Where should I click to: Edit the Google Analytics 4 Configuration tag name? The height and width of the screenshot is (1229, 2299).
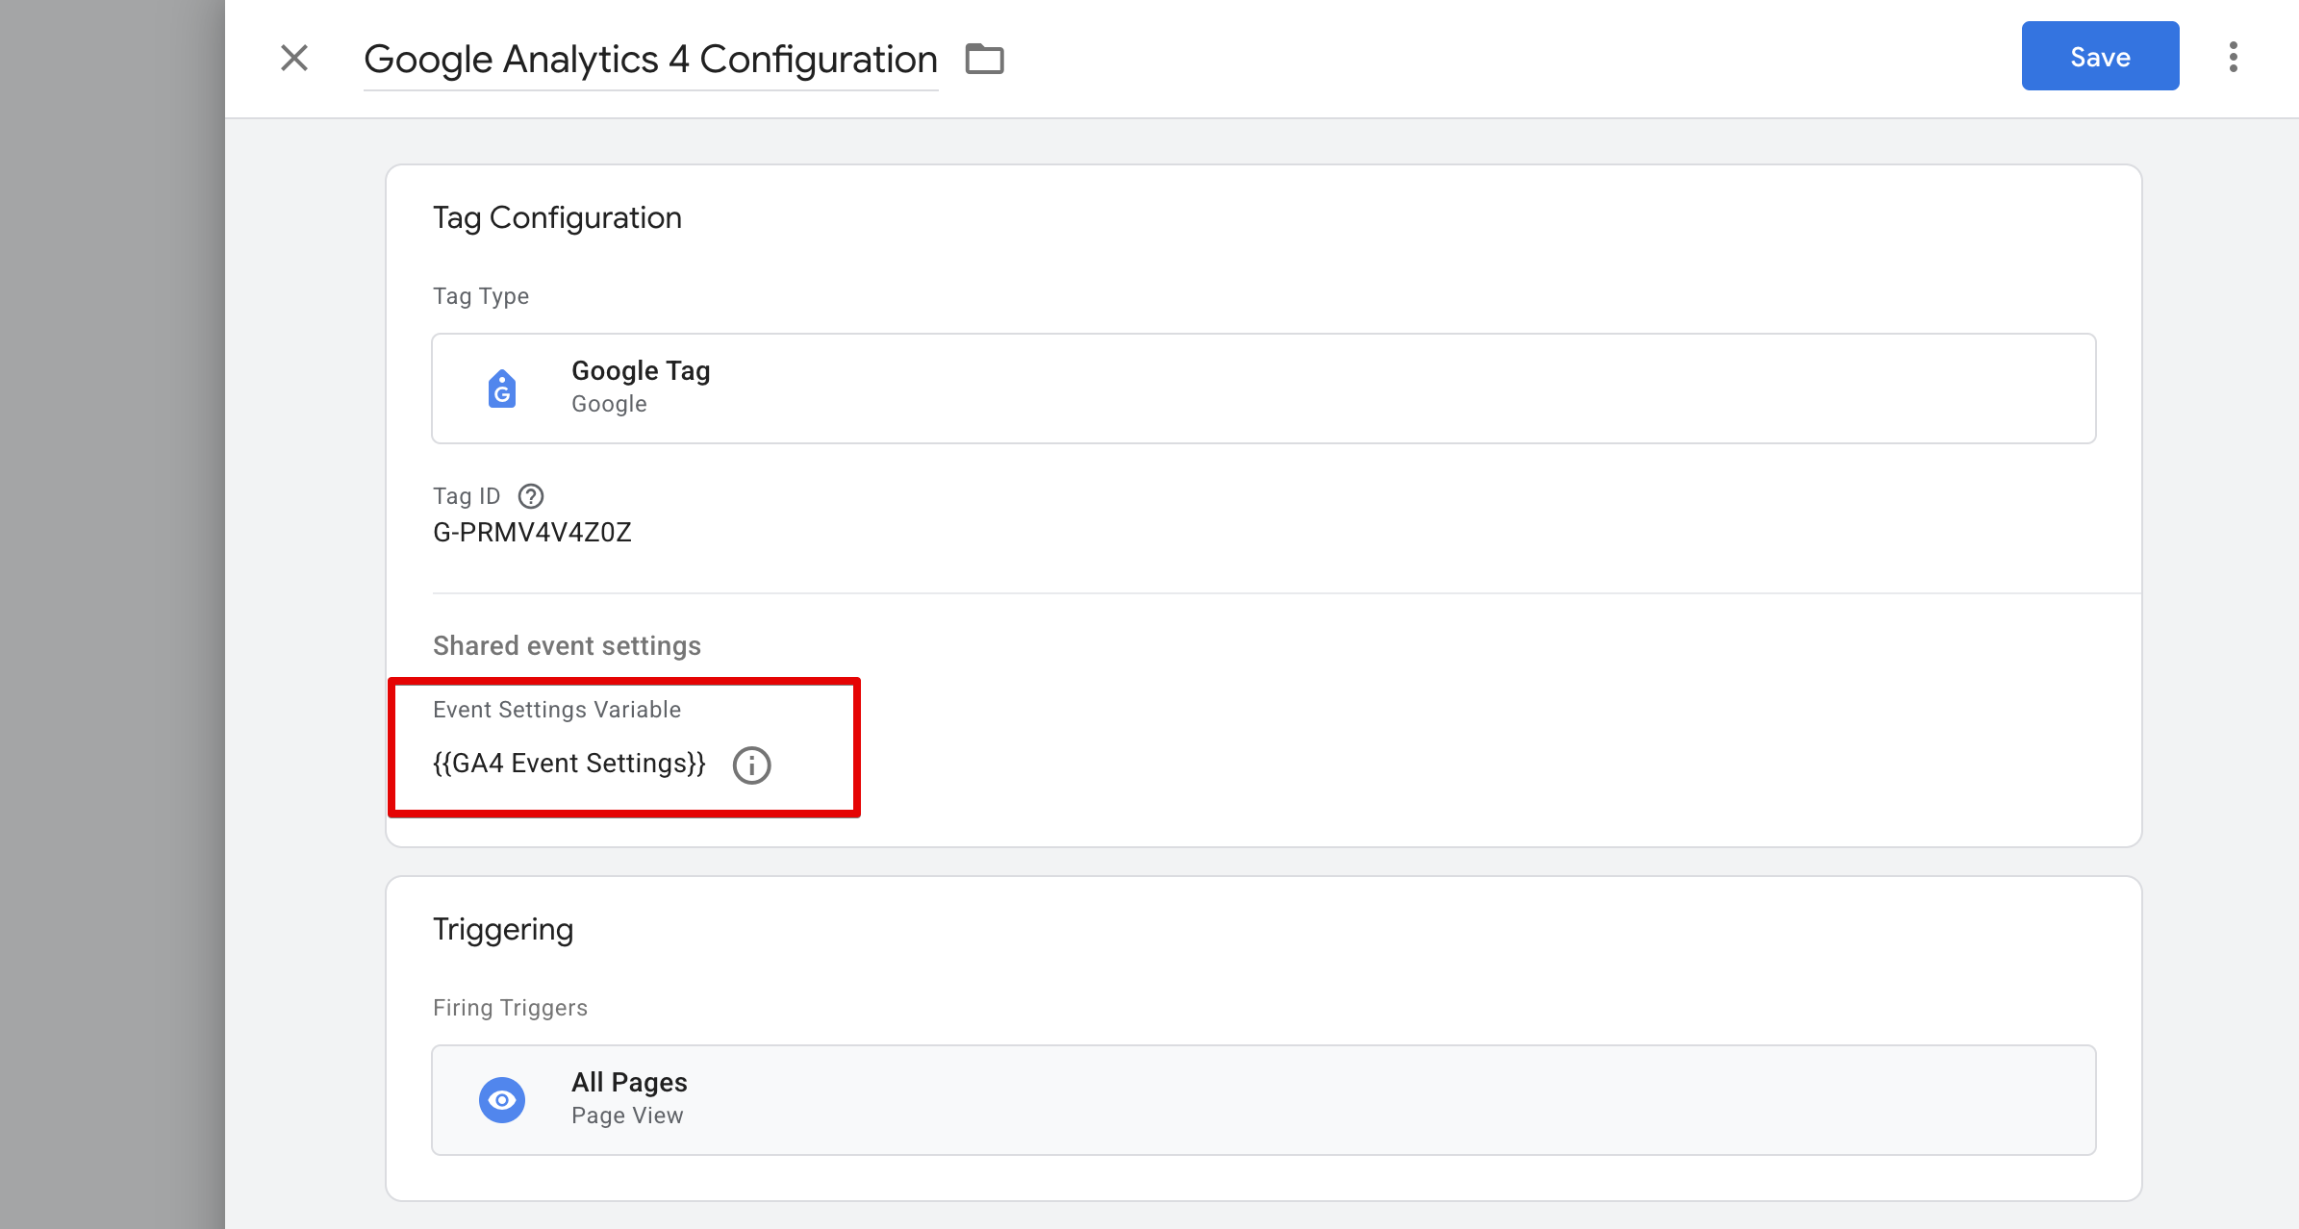click(650, 60)
